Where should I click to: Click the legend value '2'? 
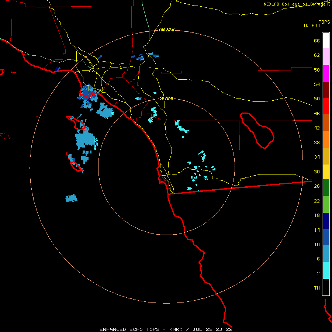coord(318,274)
